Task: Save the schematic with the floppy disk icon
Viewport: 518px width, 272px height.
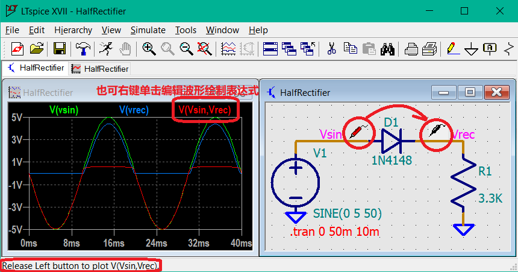Action: click(59, 49)
